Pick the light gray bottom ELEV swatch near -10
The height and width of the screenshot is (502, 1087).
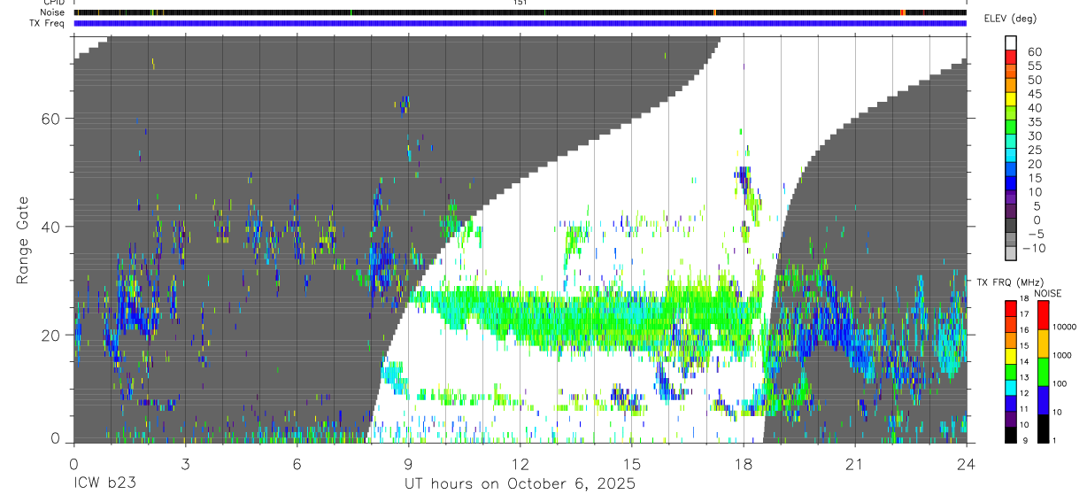[x=1011, y=252]
